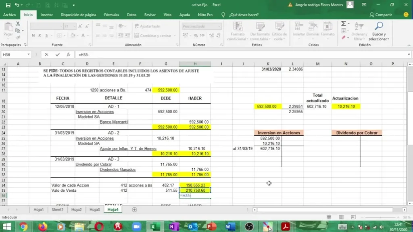Open Firefox from the taskbar
Screen dimensions: 413x232
point(42,226)
